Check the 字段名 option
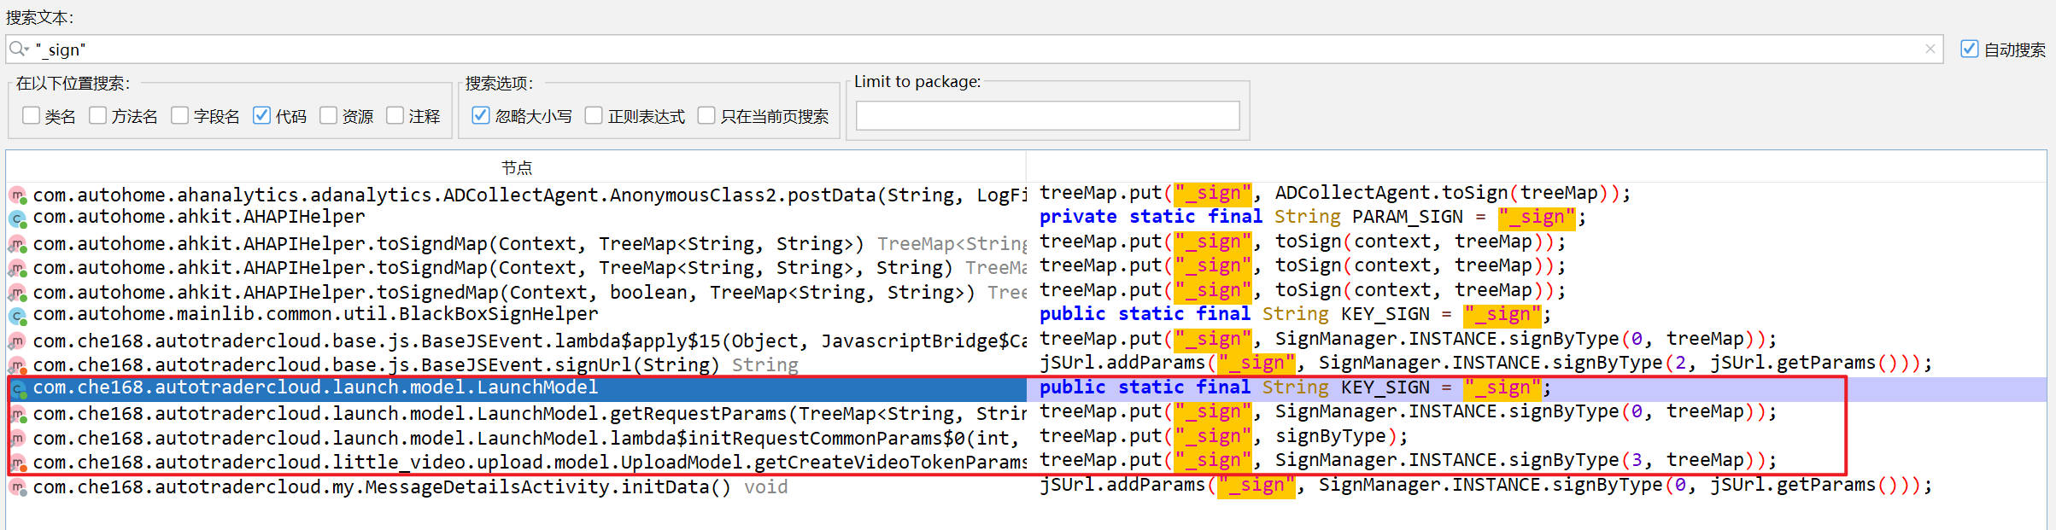Viewport: 2056px width, 530px height. tap(180, 115)
